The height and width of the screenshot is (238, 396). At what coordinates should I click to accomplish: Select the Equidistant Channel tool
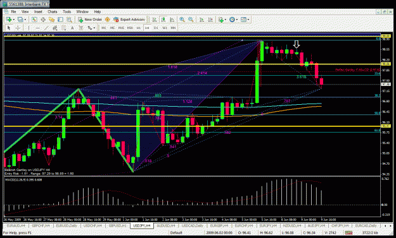click(54, 28)
